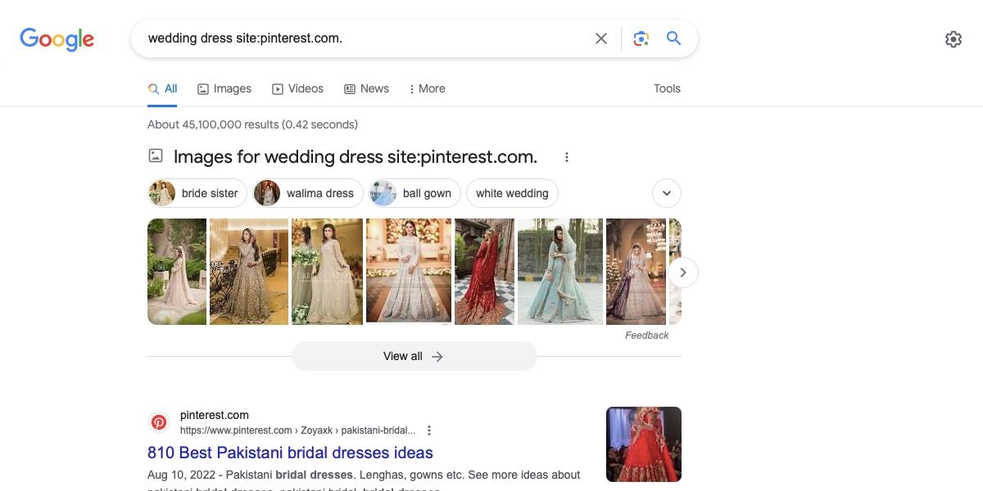Open the '810 Best Pakistani bridal dresses ideas' result
The height and width of the screenshot is (491, 983).
(x=290, y=453)
